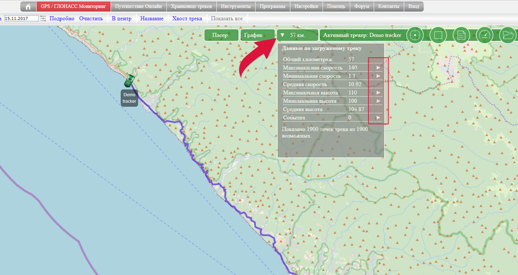The width and height of the screenshot is (518, 275).
Task: Click the document report round icon
Action: click(460, 35)
